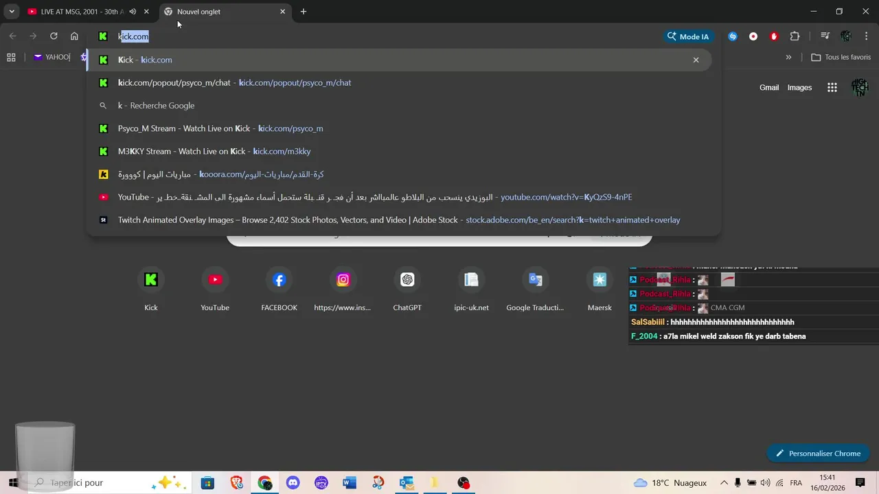Remove the Kick - kick.com suggestion

(x=696, y=60)
